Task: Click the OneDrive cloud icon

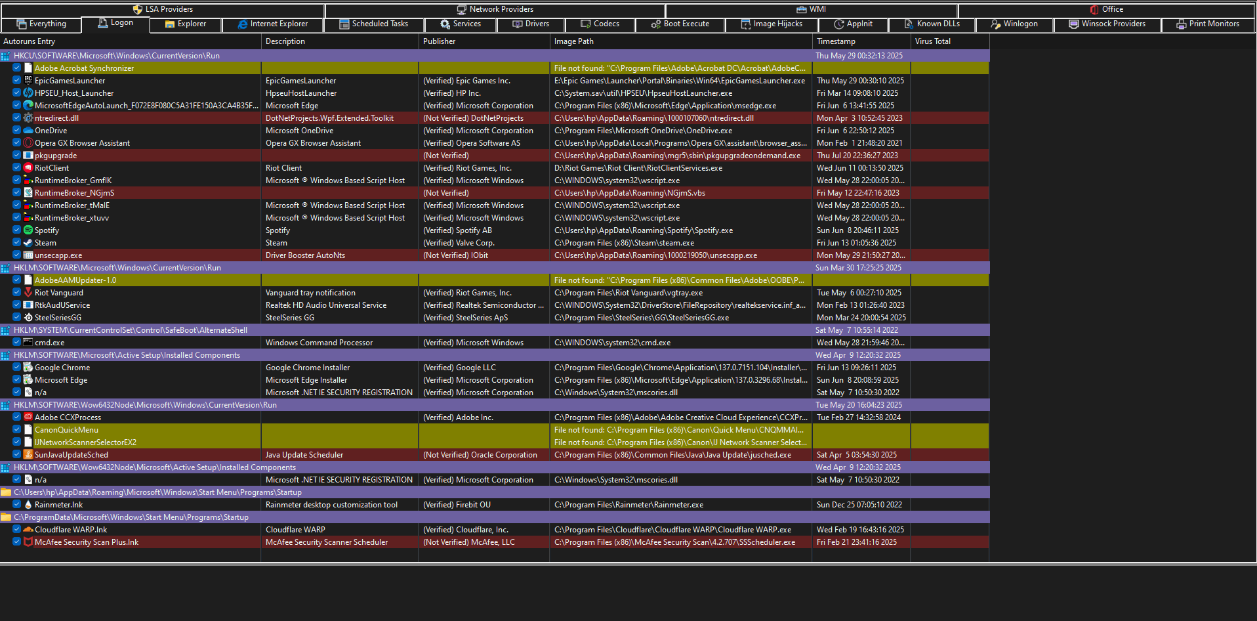Action: (x=28, y=131)
